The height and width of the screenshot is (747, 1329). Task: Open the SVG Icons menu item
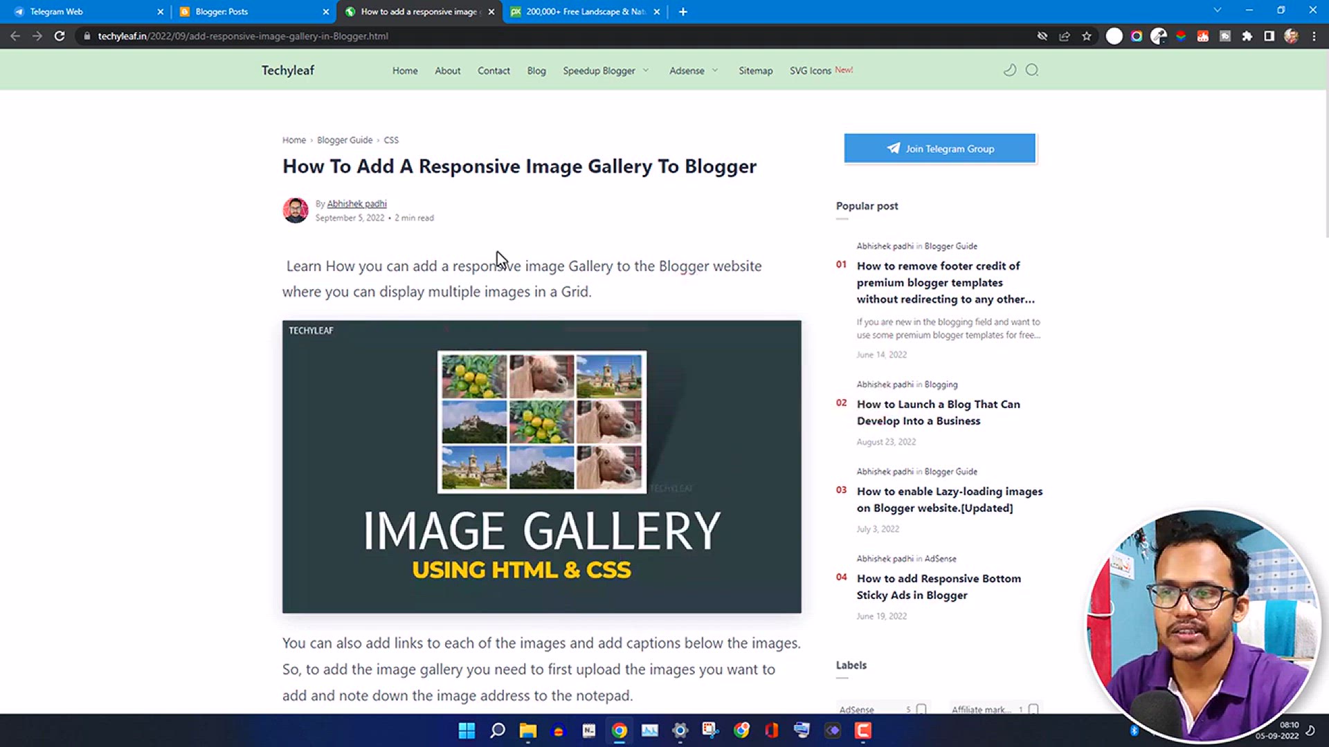[x=821, y=71]
